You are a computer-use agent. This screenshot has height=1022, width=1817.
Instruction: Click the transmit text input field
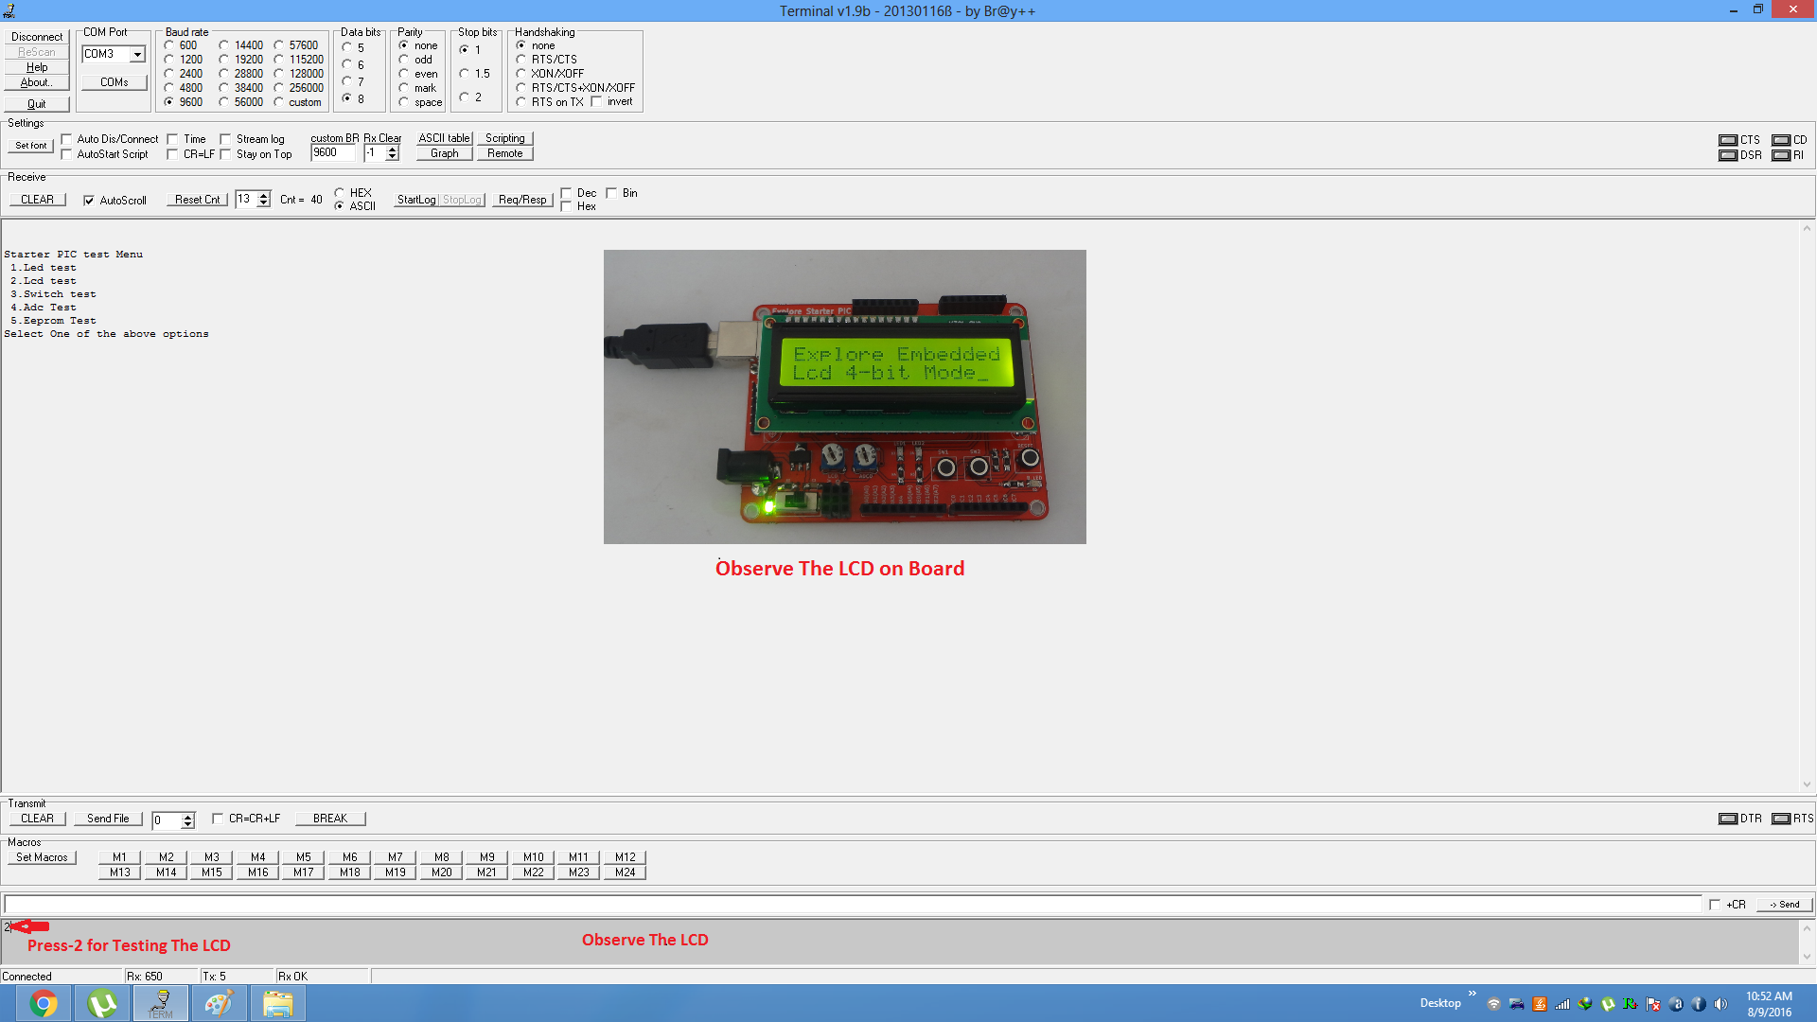(852, 905)
